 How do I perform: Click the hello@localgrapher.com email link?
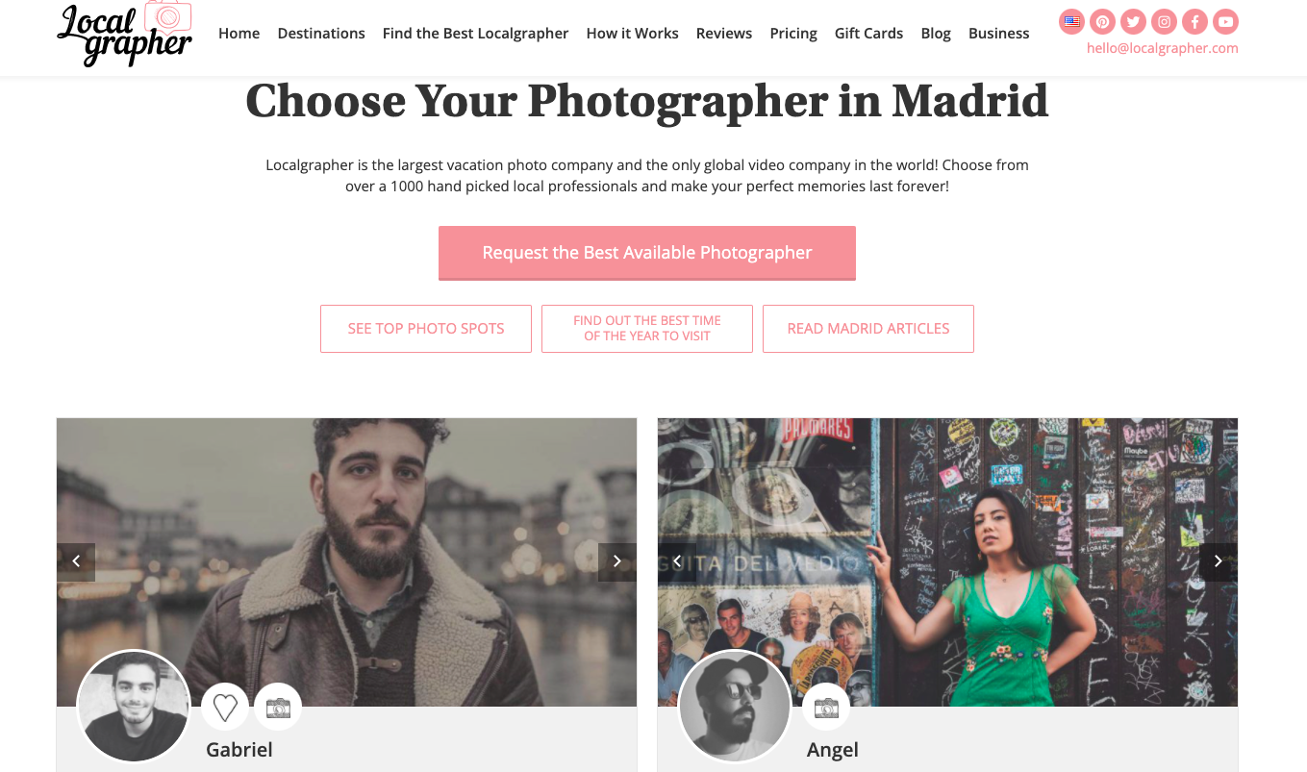[x=1163, y=48]
